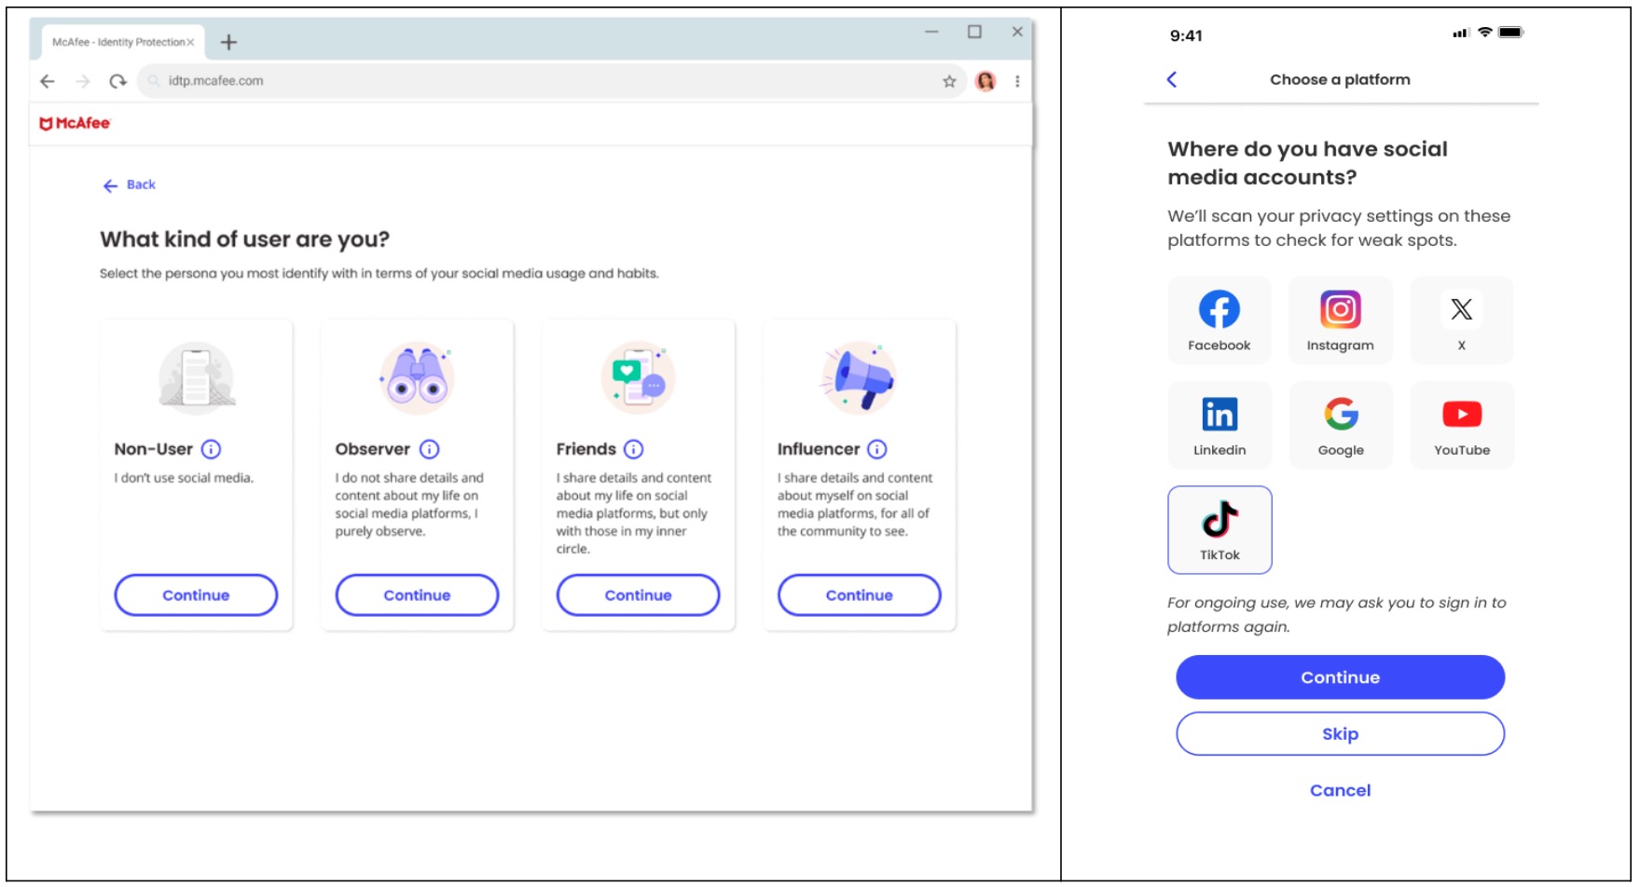Open a new browser tab

228,43
